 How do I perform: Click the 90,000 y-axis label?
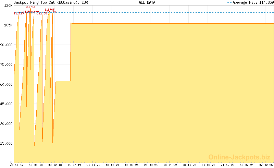click(7, 45)
